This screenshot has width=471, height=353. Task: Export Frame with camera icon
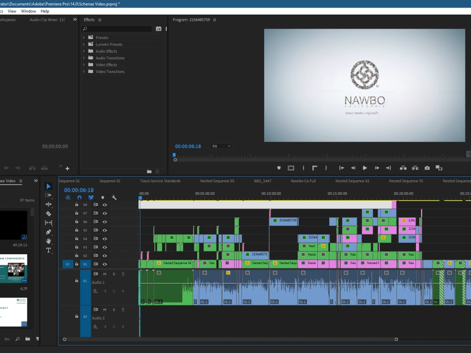427,168
